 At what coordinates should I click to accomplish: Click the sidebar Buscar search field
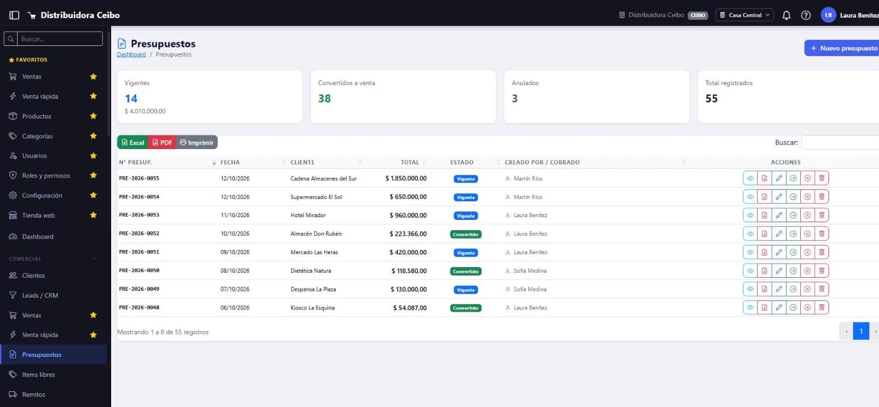[x=60, y=39]
